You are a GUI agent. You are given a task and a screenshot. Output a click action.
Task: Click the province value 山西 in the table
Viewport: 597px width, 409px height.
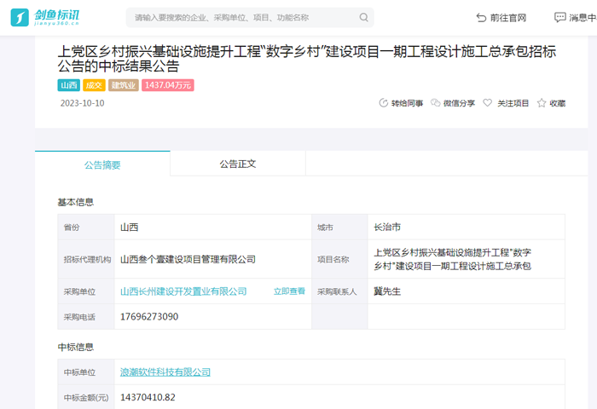(130, 228)
